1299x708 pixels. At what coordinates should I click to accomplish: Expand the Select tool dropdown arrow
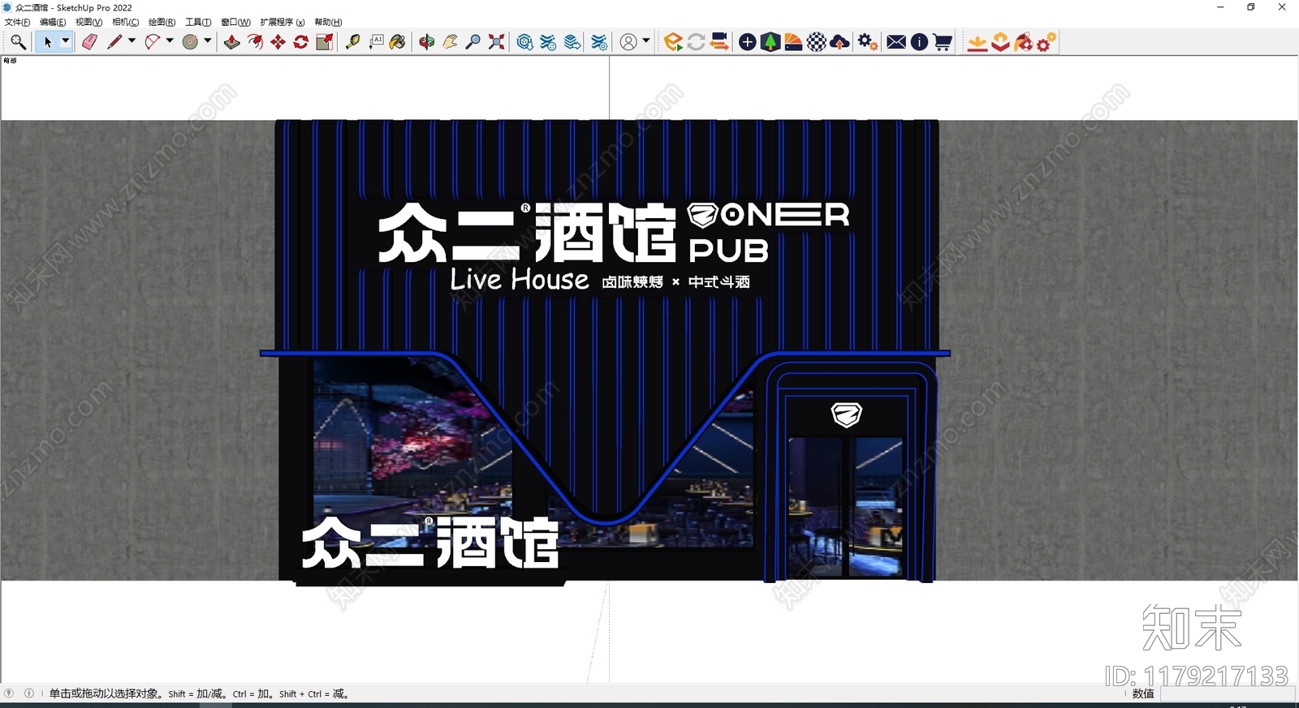(x=66, y=41)
